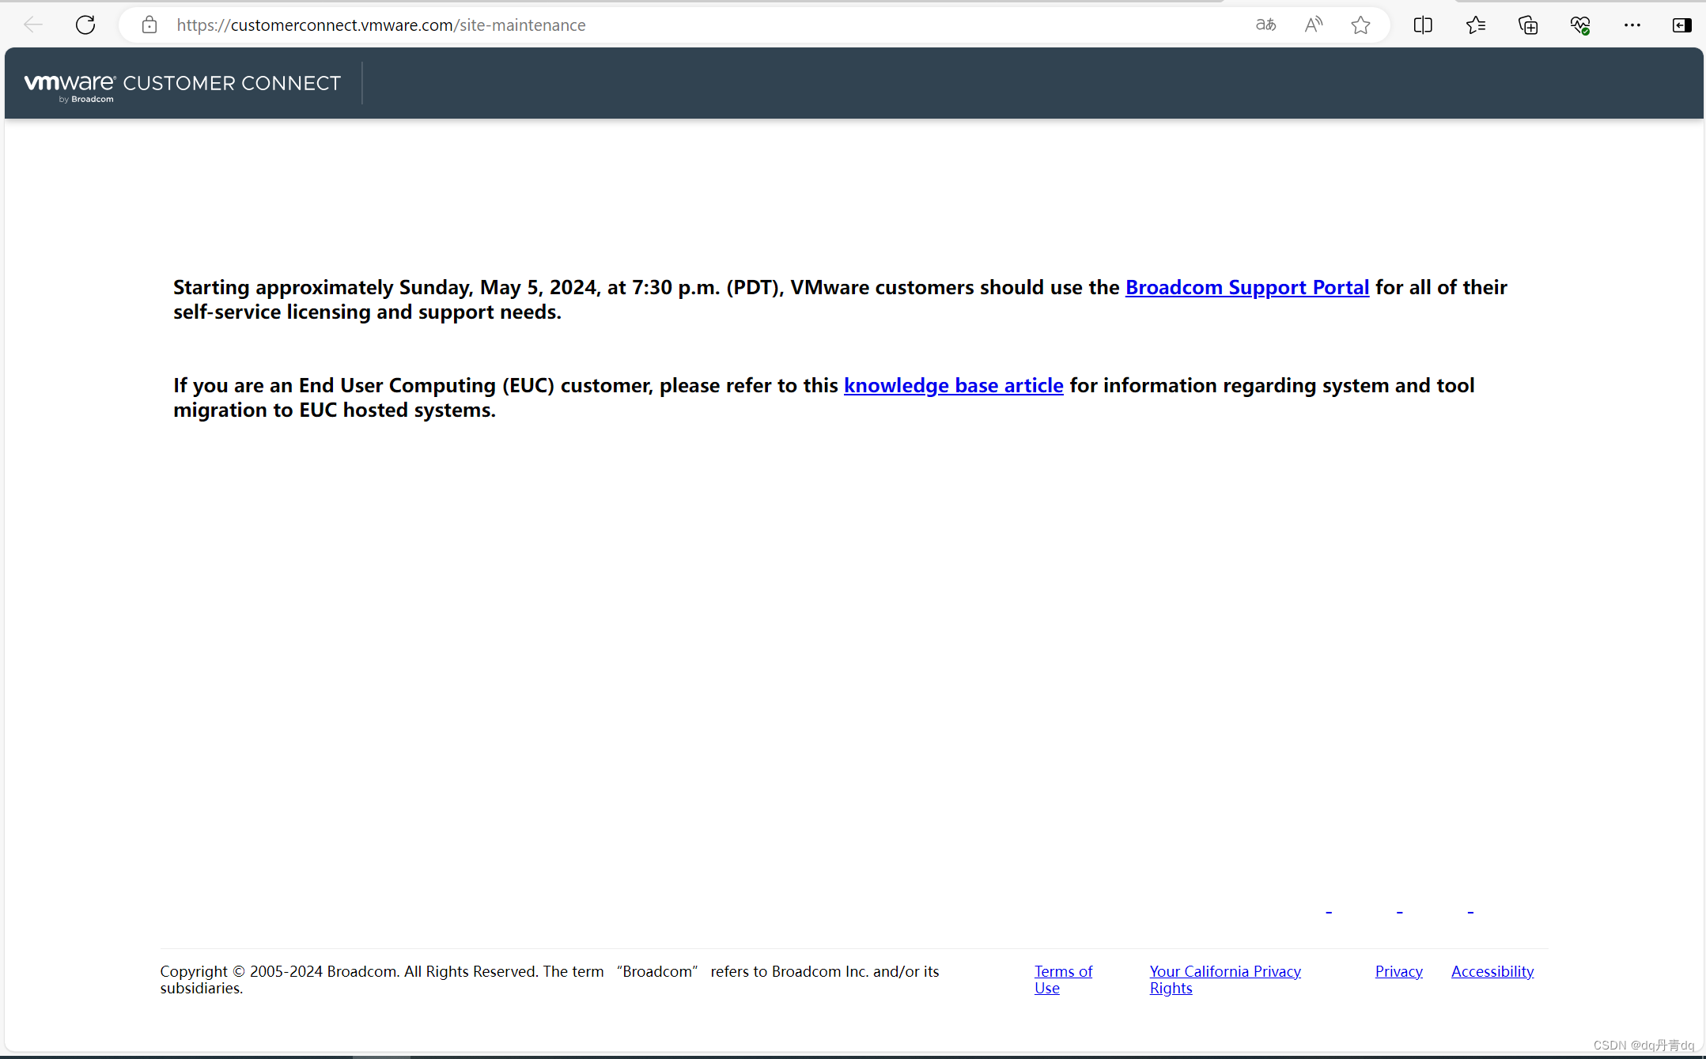This screenshot has height=1059, width=1706.
Task: Open the Accessibility footer link
Action: (x=1492, y=971)
